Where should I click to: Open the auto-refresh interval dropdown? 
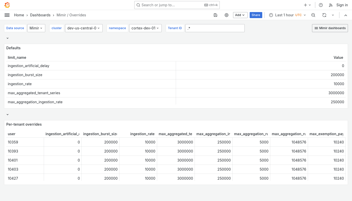coord(333,15)
